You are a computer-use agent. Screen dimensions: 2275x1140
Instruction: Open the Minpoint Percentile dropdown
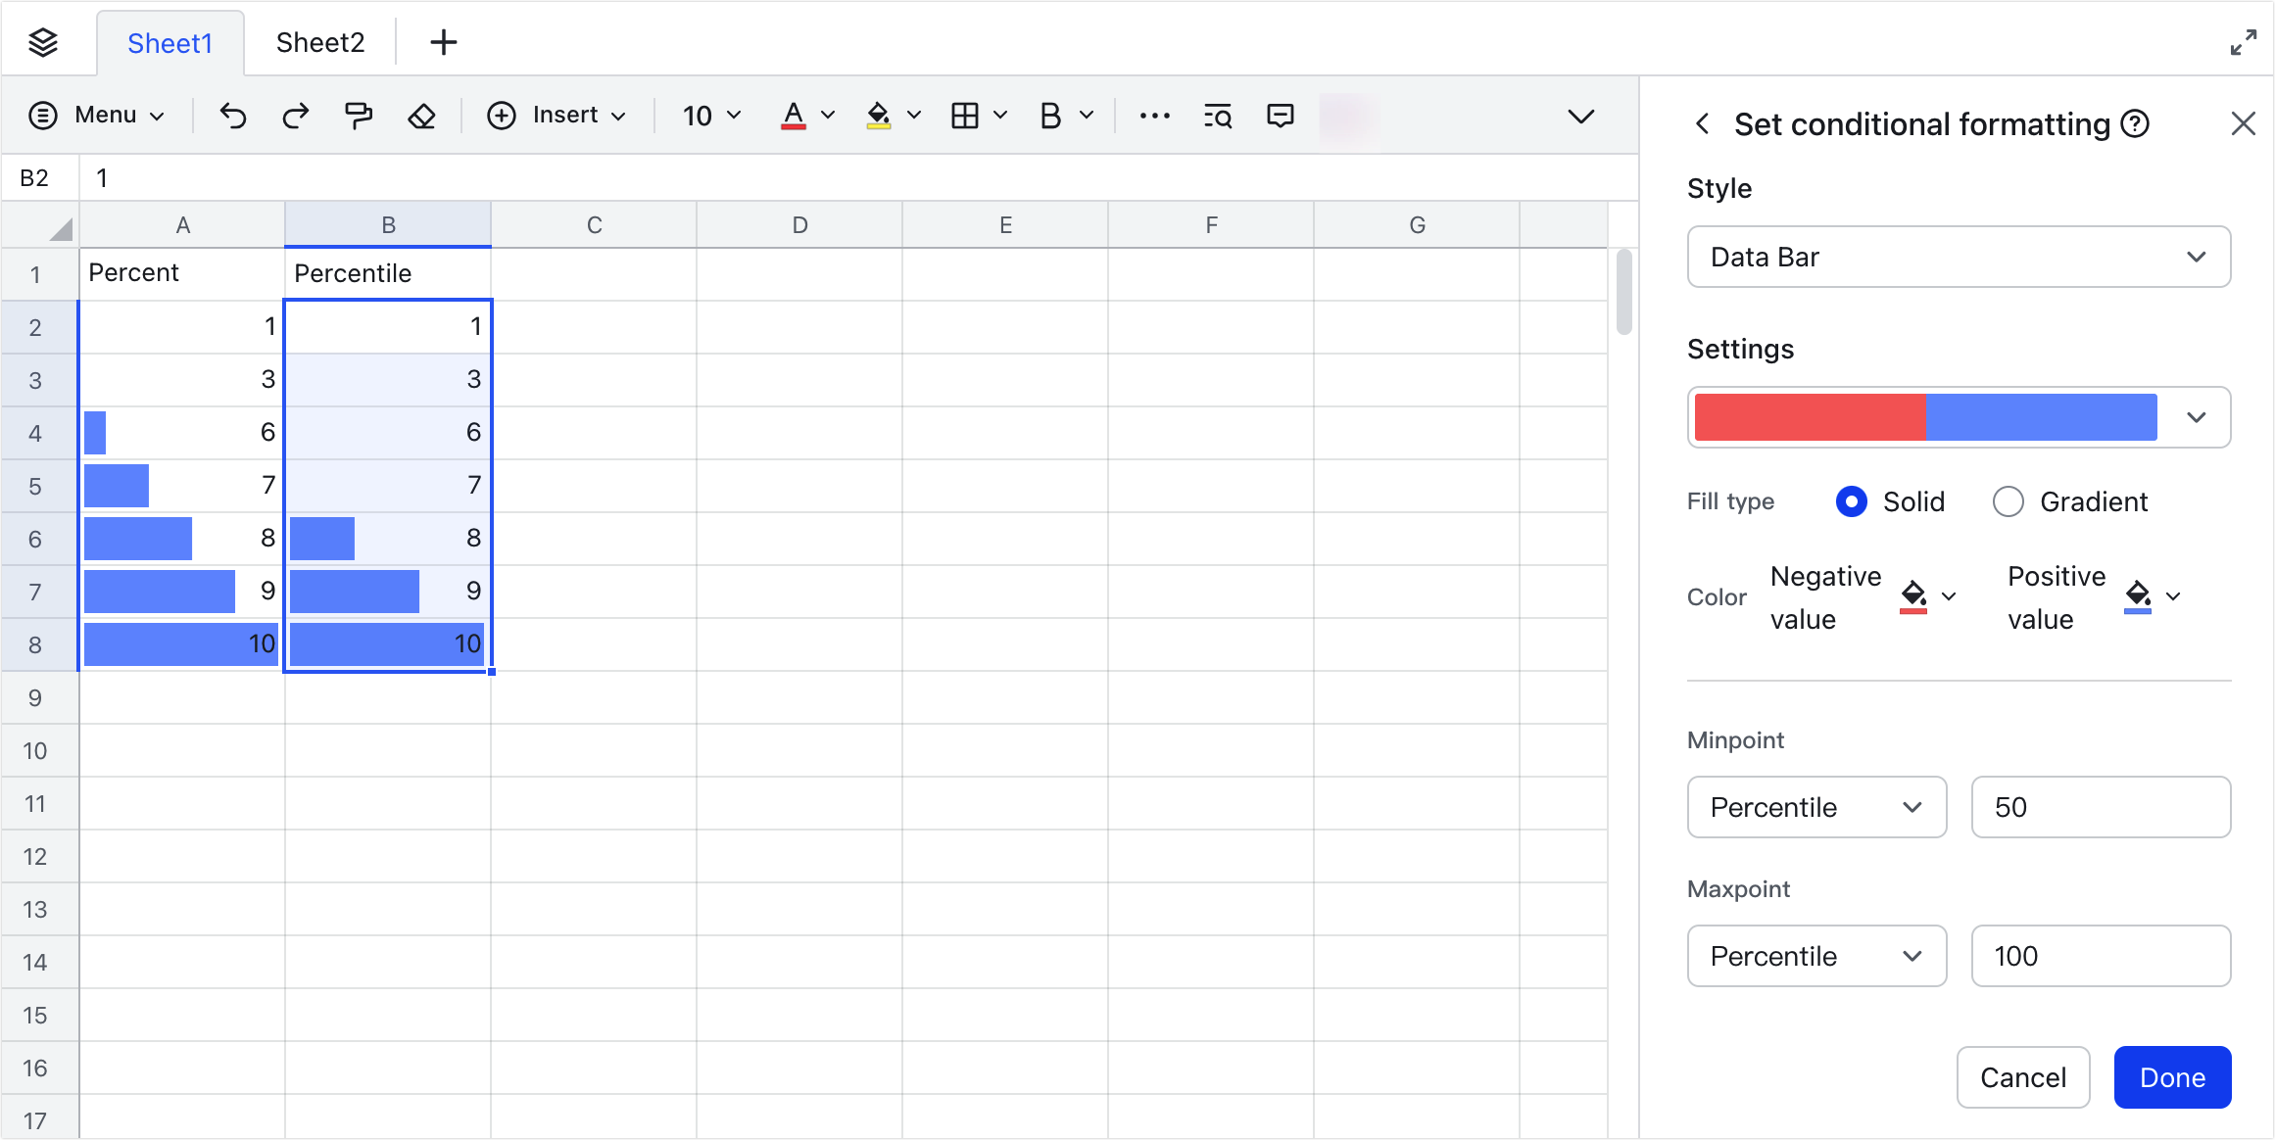(x=1816, y=807)
